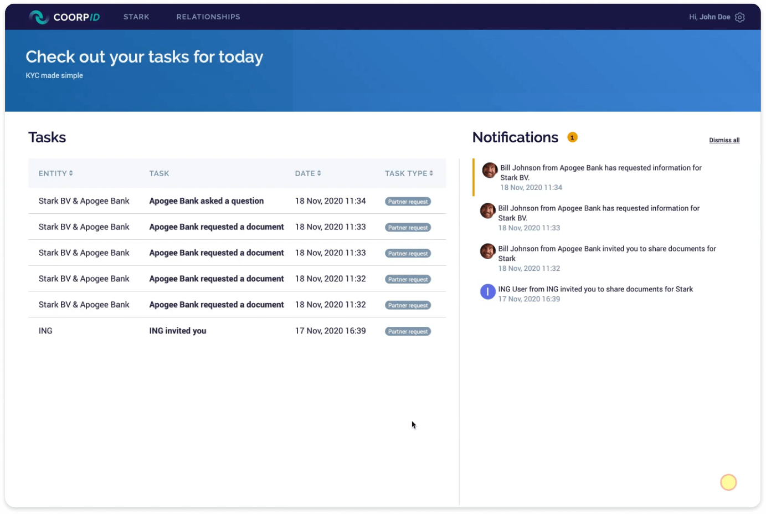Image resolution: width=766 pixels, height=514 pixels.
Task: Sort tasks by TASK TYPE
Action: (x=409, y=173)
